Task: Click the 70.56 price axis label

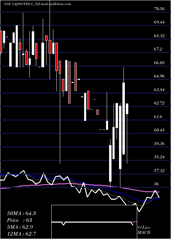Action: click(159, 9)
